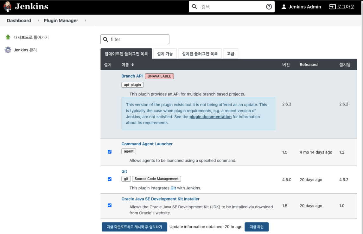The width and height of the screenshot is (363, 234).
Task: Click 'Update information obtained: 20 hr ago' text
Action: pyautogui.click(x=206, y=227)
